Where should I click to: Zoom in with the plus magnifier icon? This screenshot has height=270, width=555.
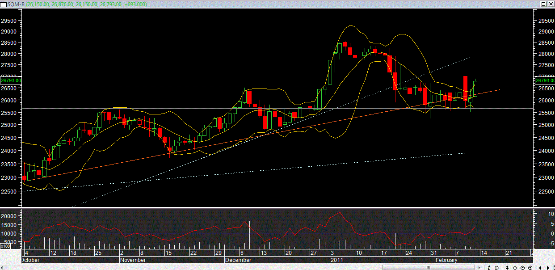click(530, 268)
